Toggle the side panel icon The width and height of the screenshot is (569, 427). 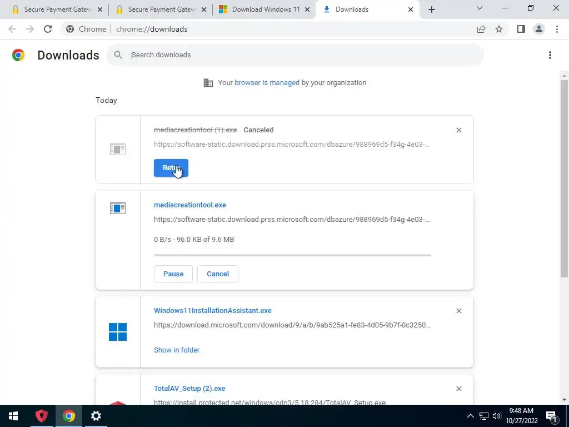(x=521, y=29)
